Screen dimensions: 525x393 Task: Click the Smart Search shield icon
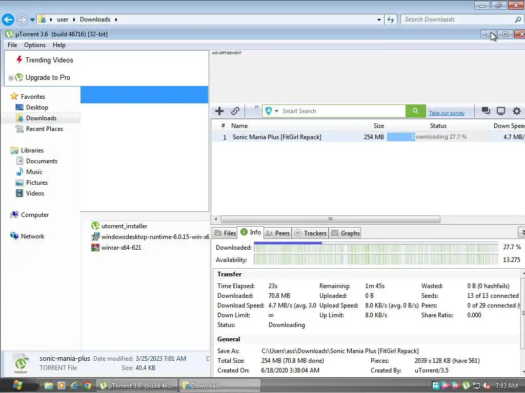click(269, 111)
